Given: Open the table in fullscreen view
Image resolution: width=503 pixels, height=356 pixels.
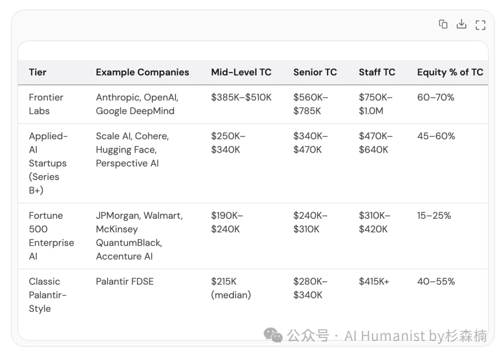Looking at the screenshot, I should 480,25.
